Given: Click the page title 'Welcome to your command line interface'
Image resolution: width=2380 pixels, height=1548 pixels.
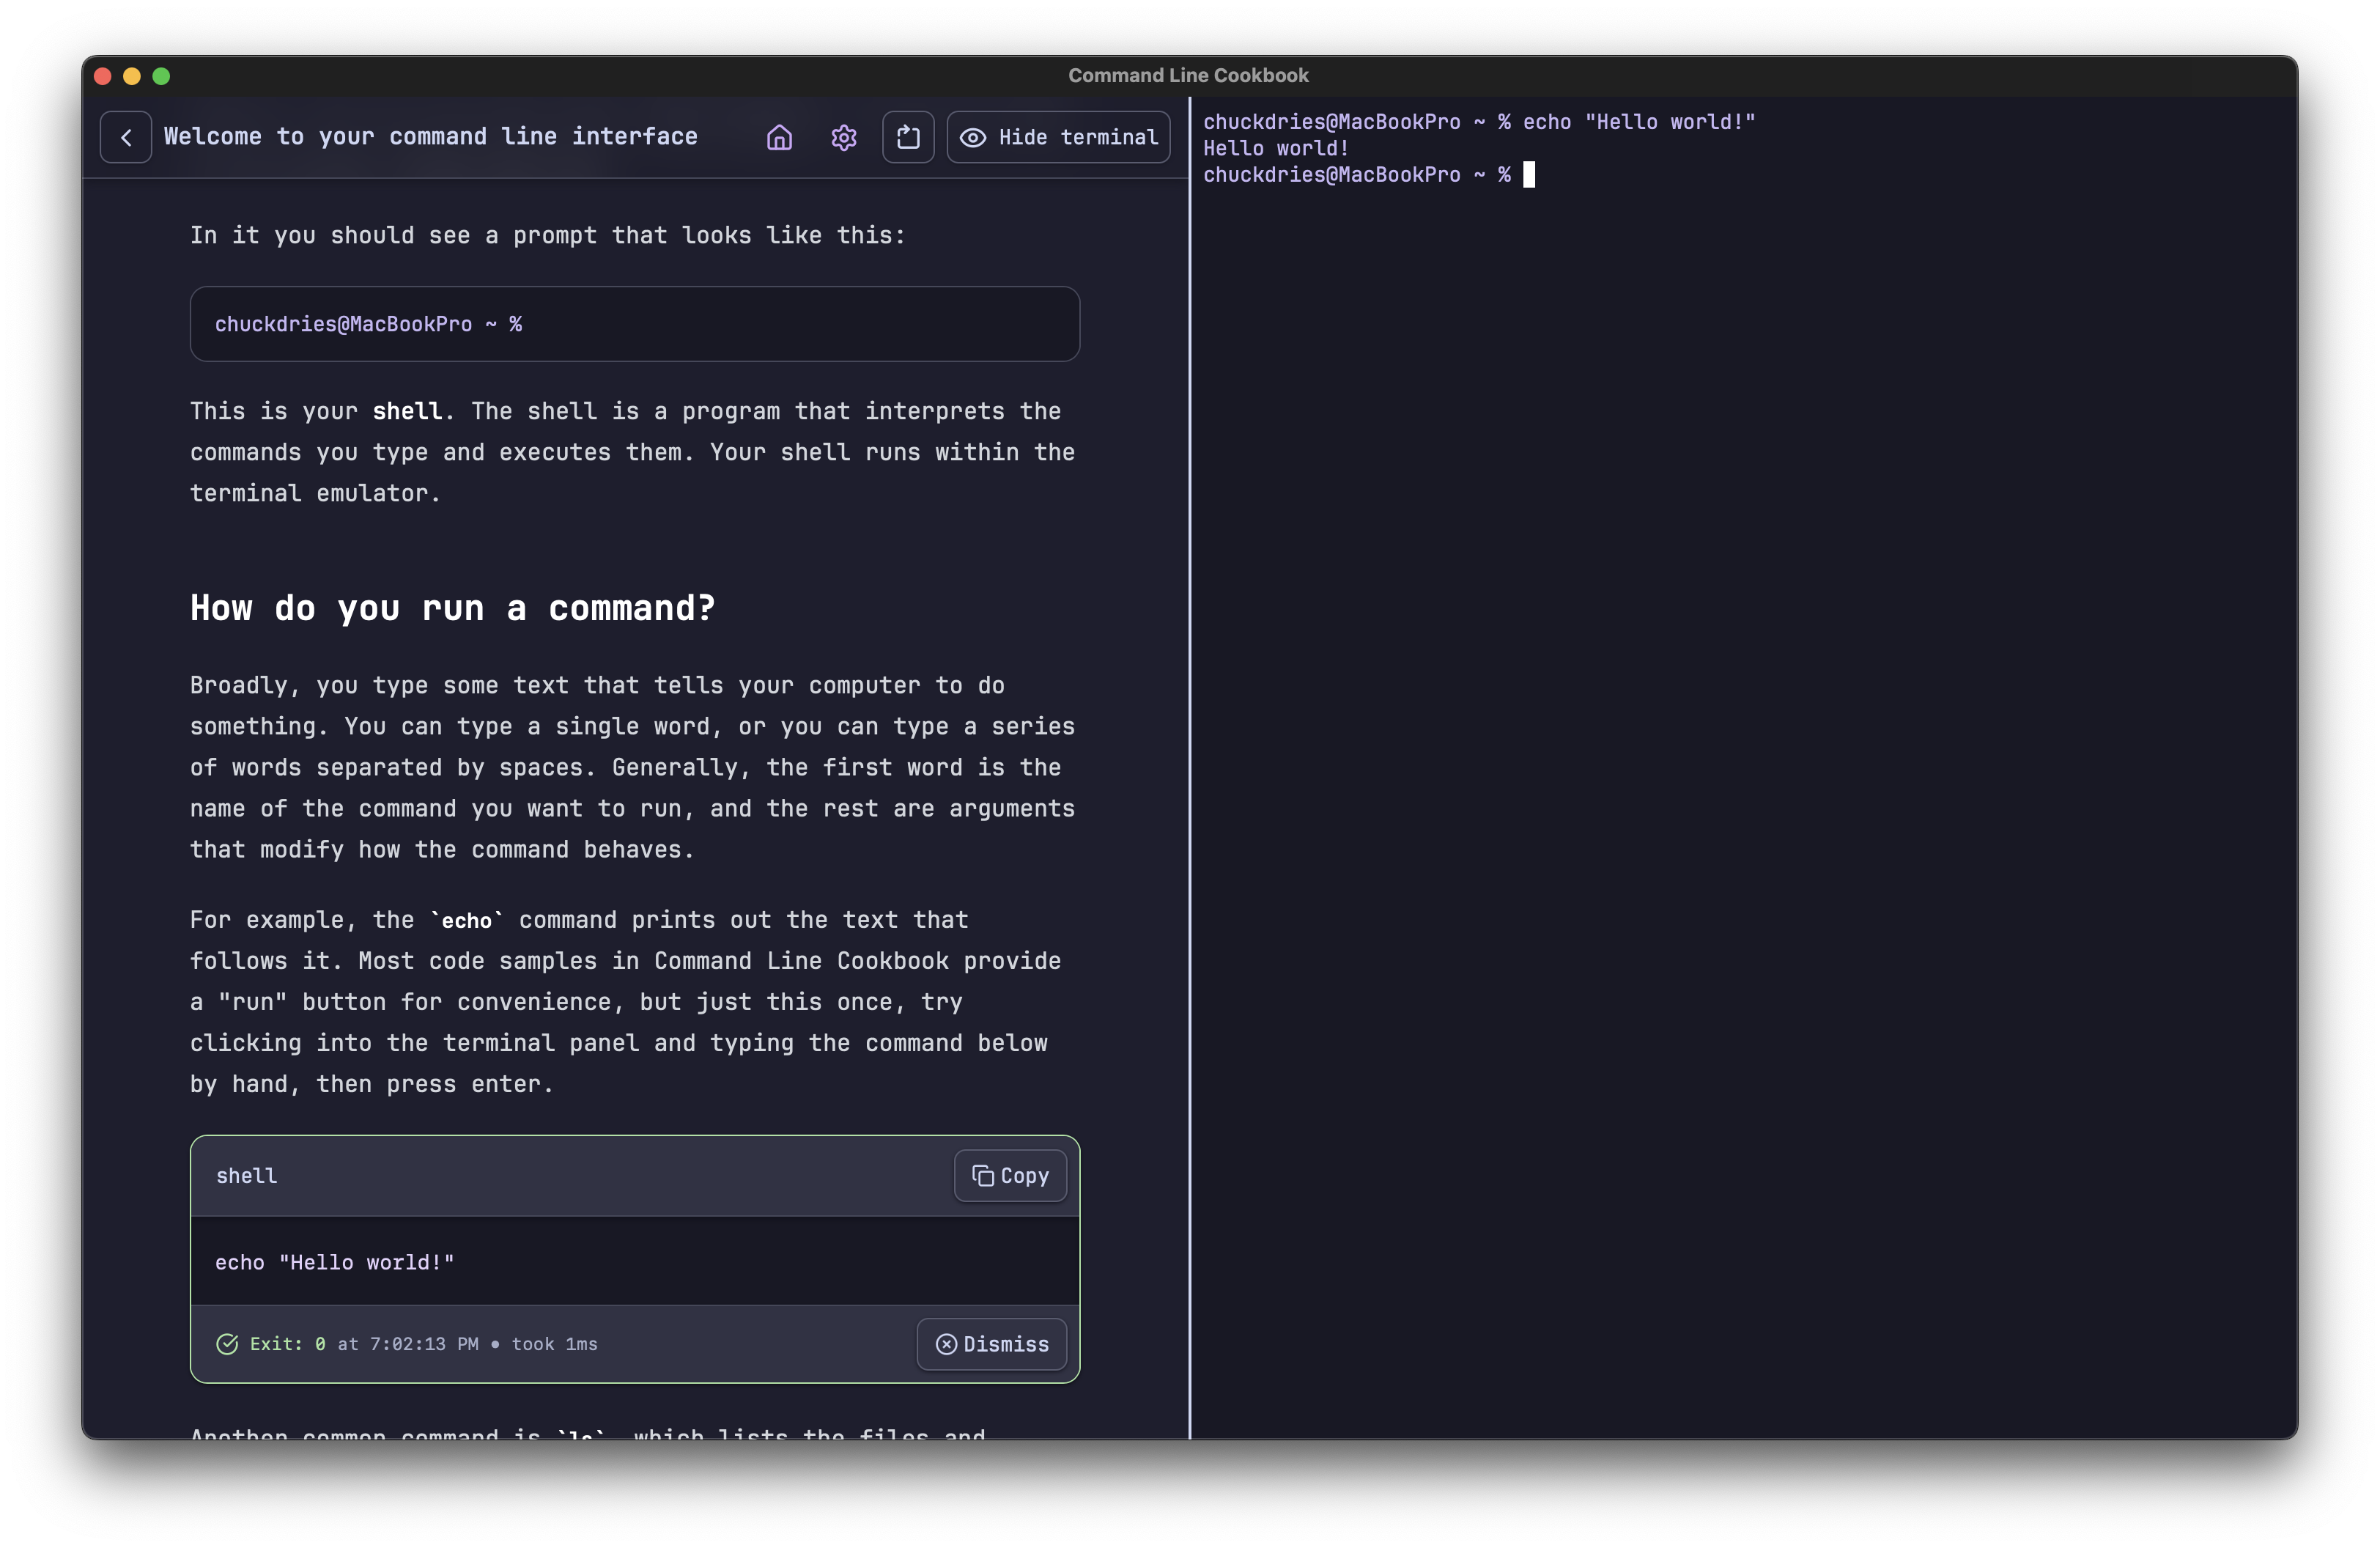Looking at the screenshot, I should point(431,136).
